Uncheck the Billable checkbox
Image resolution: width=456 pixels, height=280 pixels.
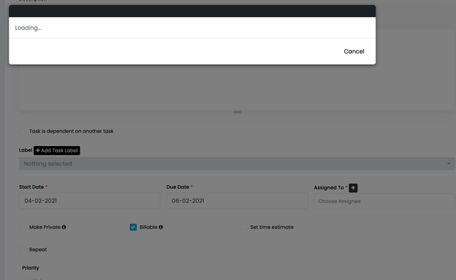pos(133,227)
